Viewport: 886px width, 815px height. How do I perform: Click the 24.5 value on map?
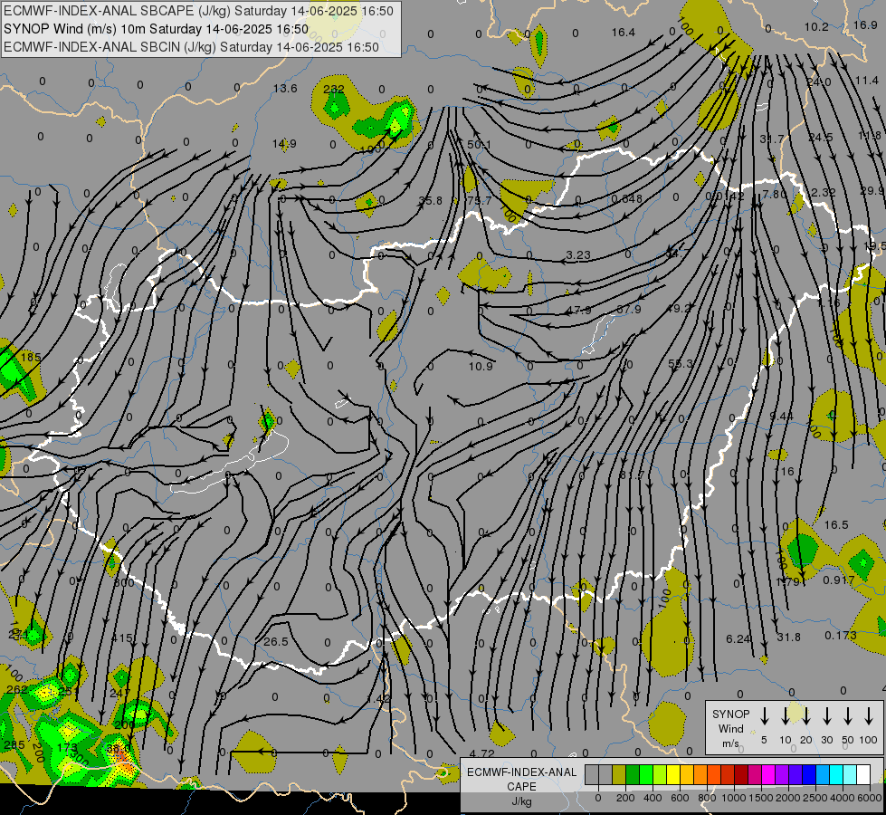(x=821, y=138)
